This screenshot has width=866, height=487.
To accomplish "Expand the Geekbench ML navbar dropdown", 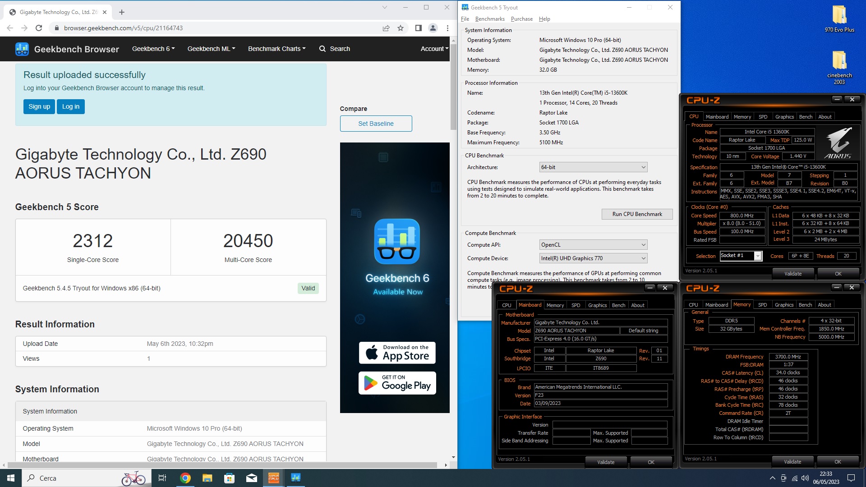I will (x=212, y=49).
